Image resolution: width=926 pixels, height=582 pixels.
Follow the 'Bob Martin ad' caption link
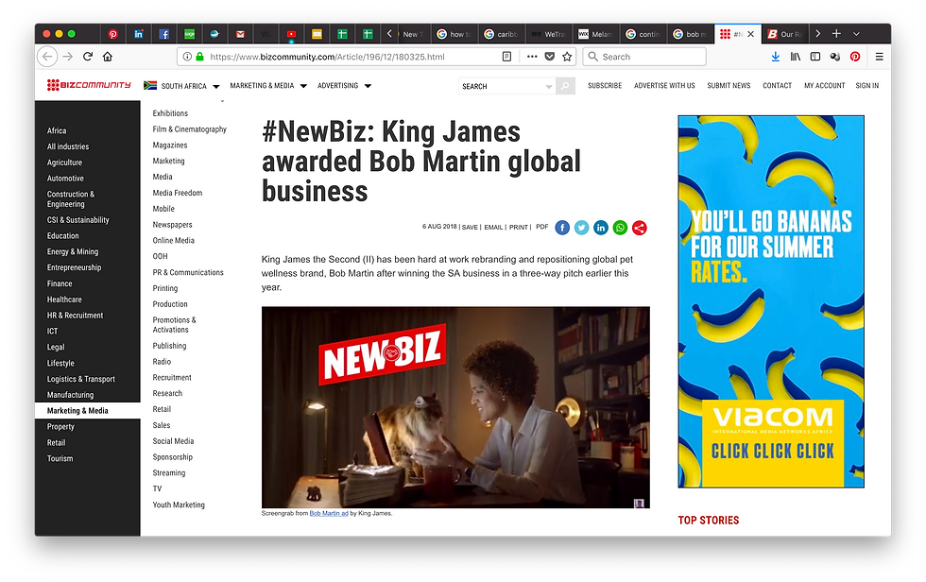click(x=329, y=514)
